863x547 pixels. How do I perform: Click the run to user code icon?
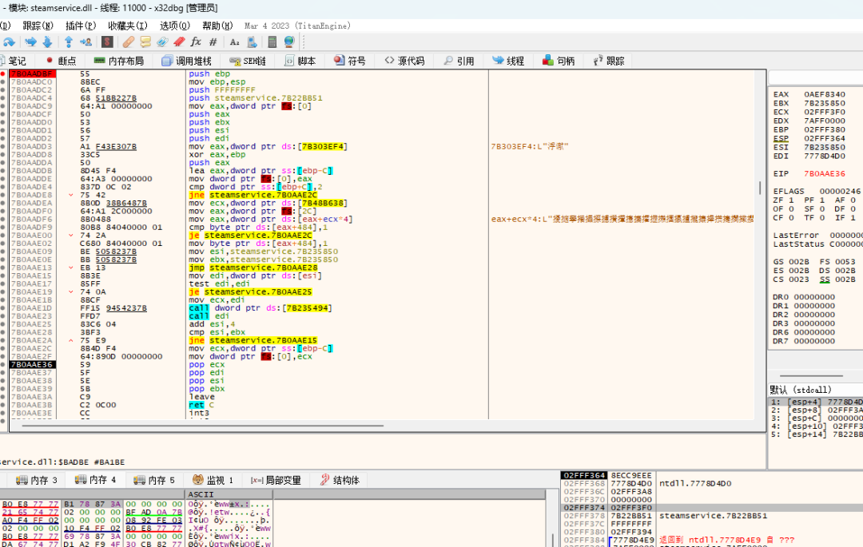click(x=86, y=42)
